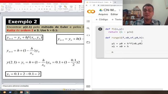
Task: Click the slide title 'Exemplo 2'
Action: [23, 22]
